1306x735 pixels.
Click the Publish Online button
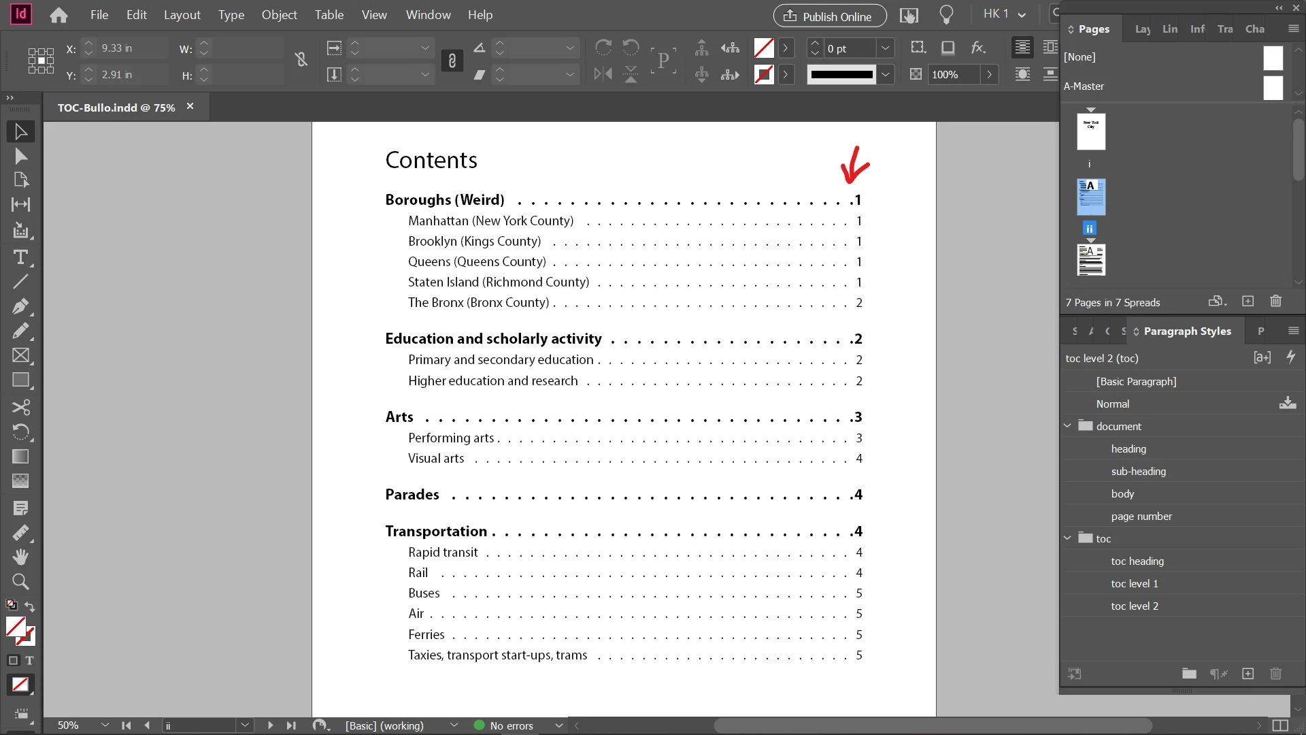coord(829,16)
